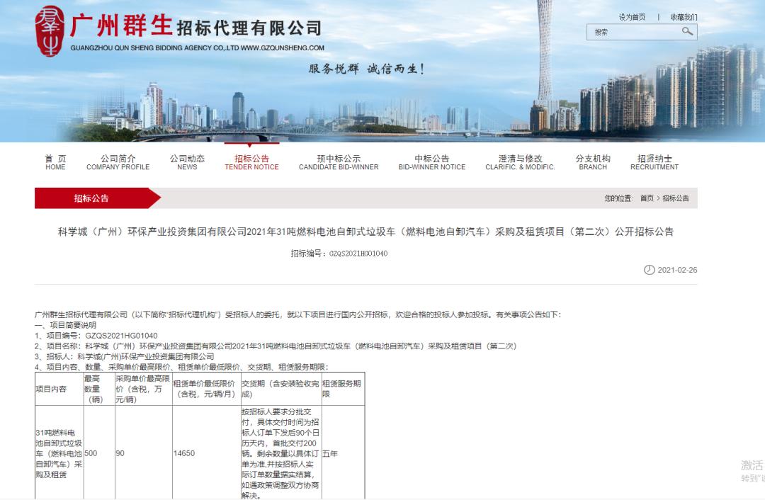This screenshot has width=765, height=500.
Task: Open the BRANCH (分支机构) section
Action: tap(592, 162)
